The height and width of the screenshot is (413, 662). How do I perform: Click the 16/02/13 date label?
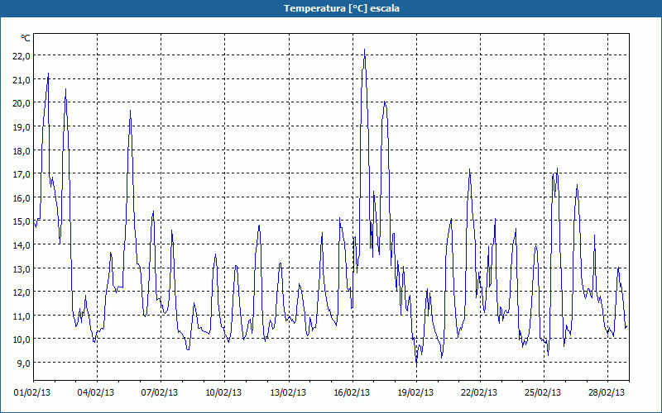[352, 393]
